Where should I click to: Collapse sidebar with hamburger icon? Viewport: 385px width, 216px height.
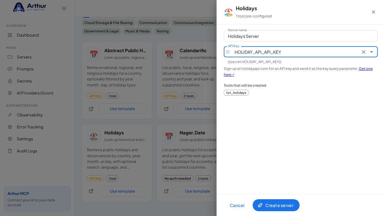[64, 8]
